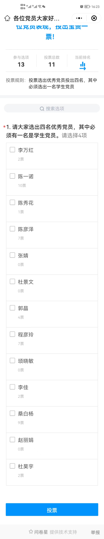The width and height of the screenshot is (104, 539).
Task: Close mini program via circle target icon
Action: click(94, 18)
